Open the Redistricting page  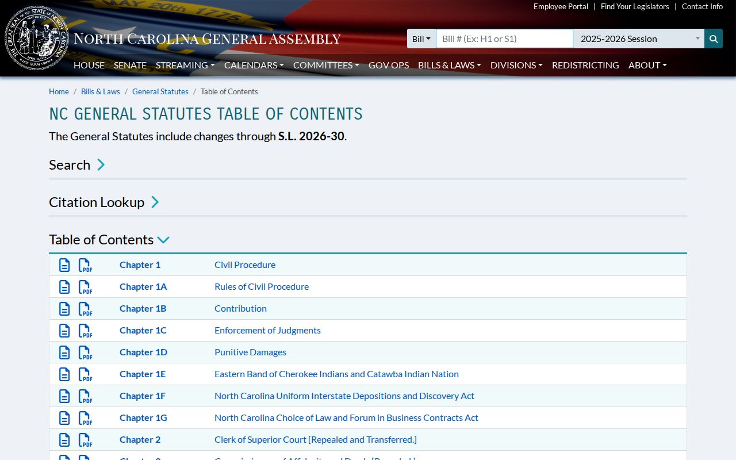(x=585, y=65)
